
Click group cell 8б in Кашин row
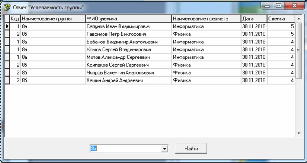[x=53, y=80]
